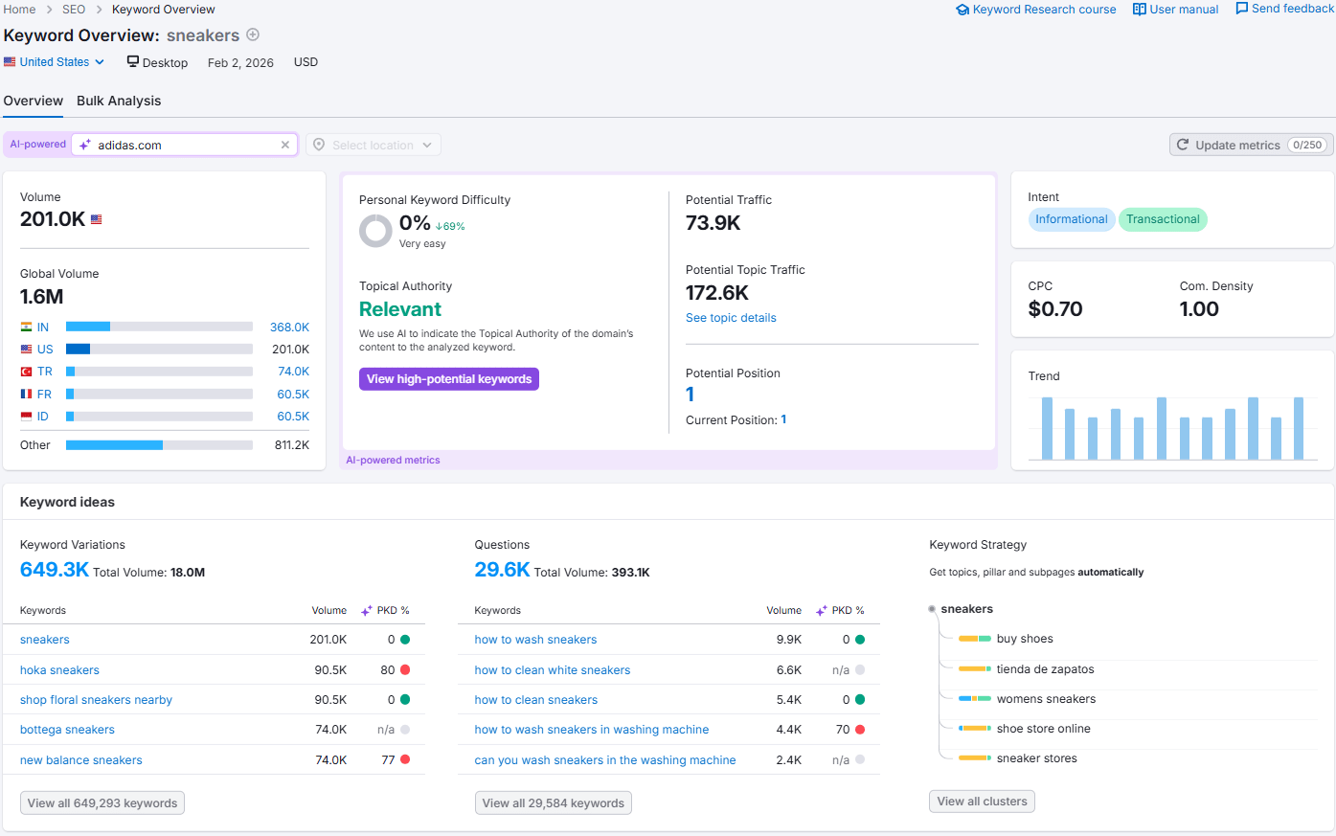Clear the adidas.com domain field
Viewport: 1336px width, 836px height.
click(x=284, y=146)
